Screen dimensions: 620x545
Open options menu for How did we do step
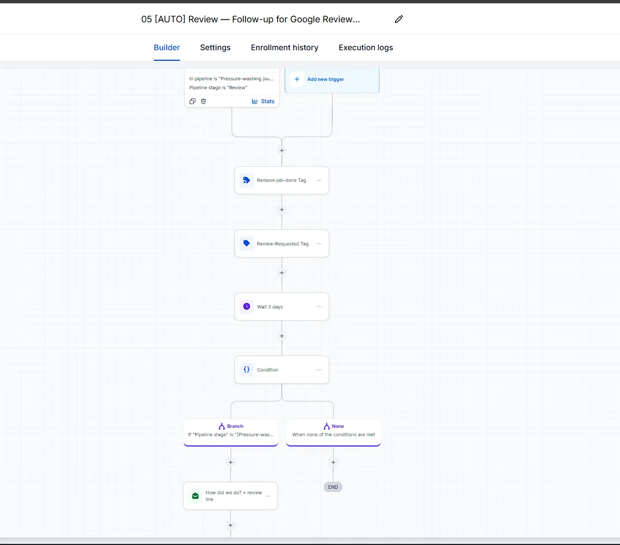(268, 495)
